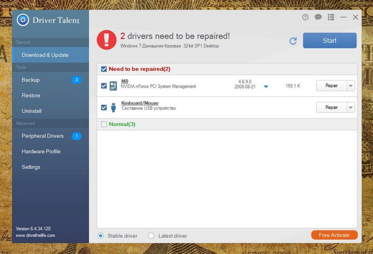Uncheck the MB NVIDIA nForce driver checkbox
The width and height of the screenshot is (373, 254).
pos(104,86)
